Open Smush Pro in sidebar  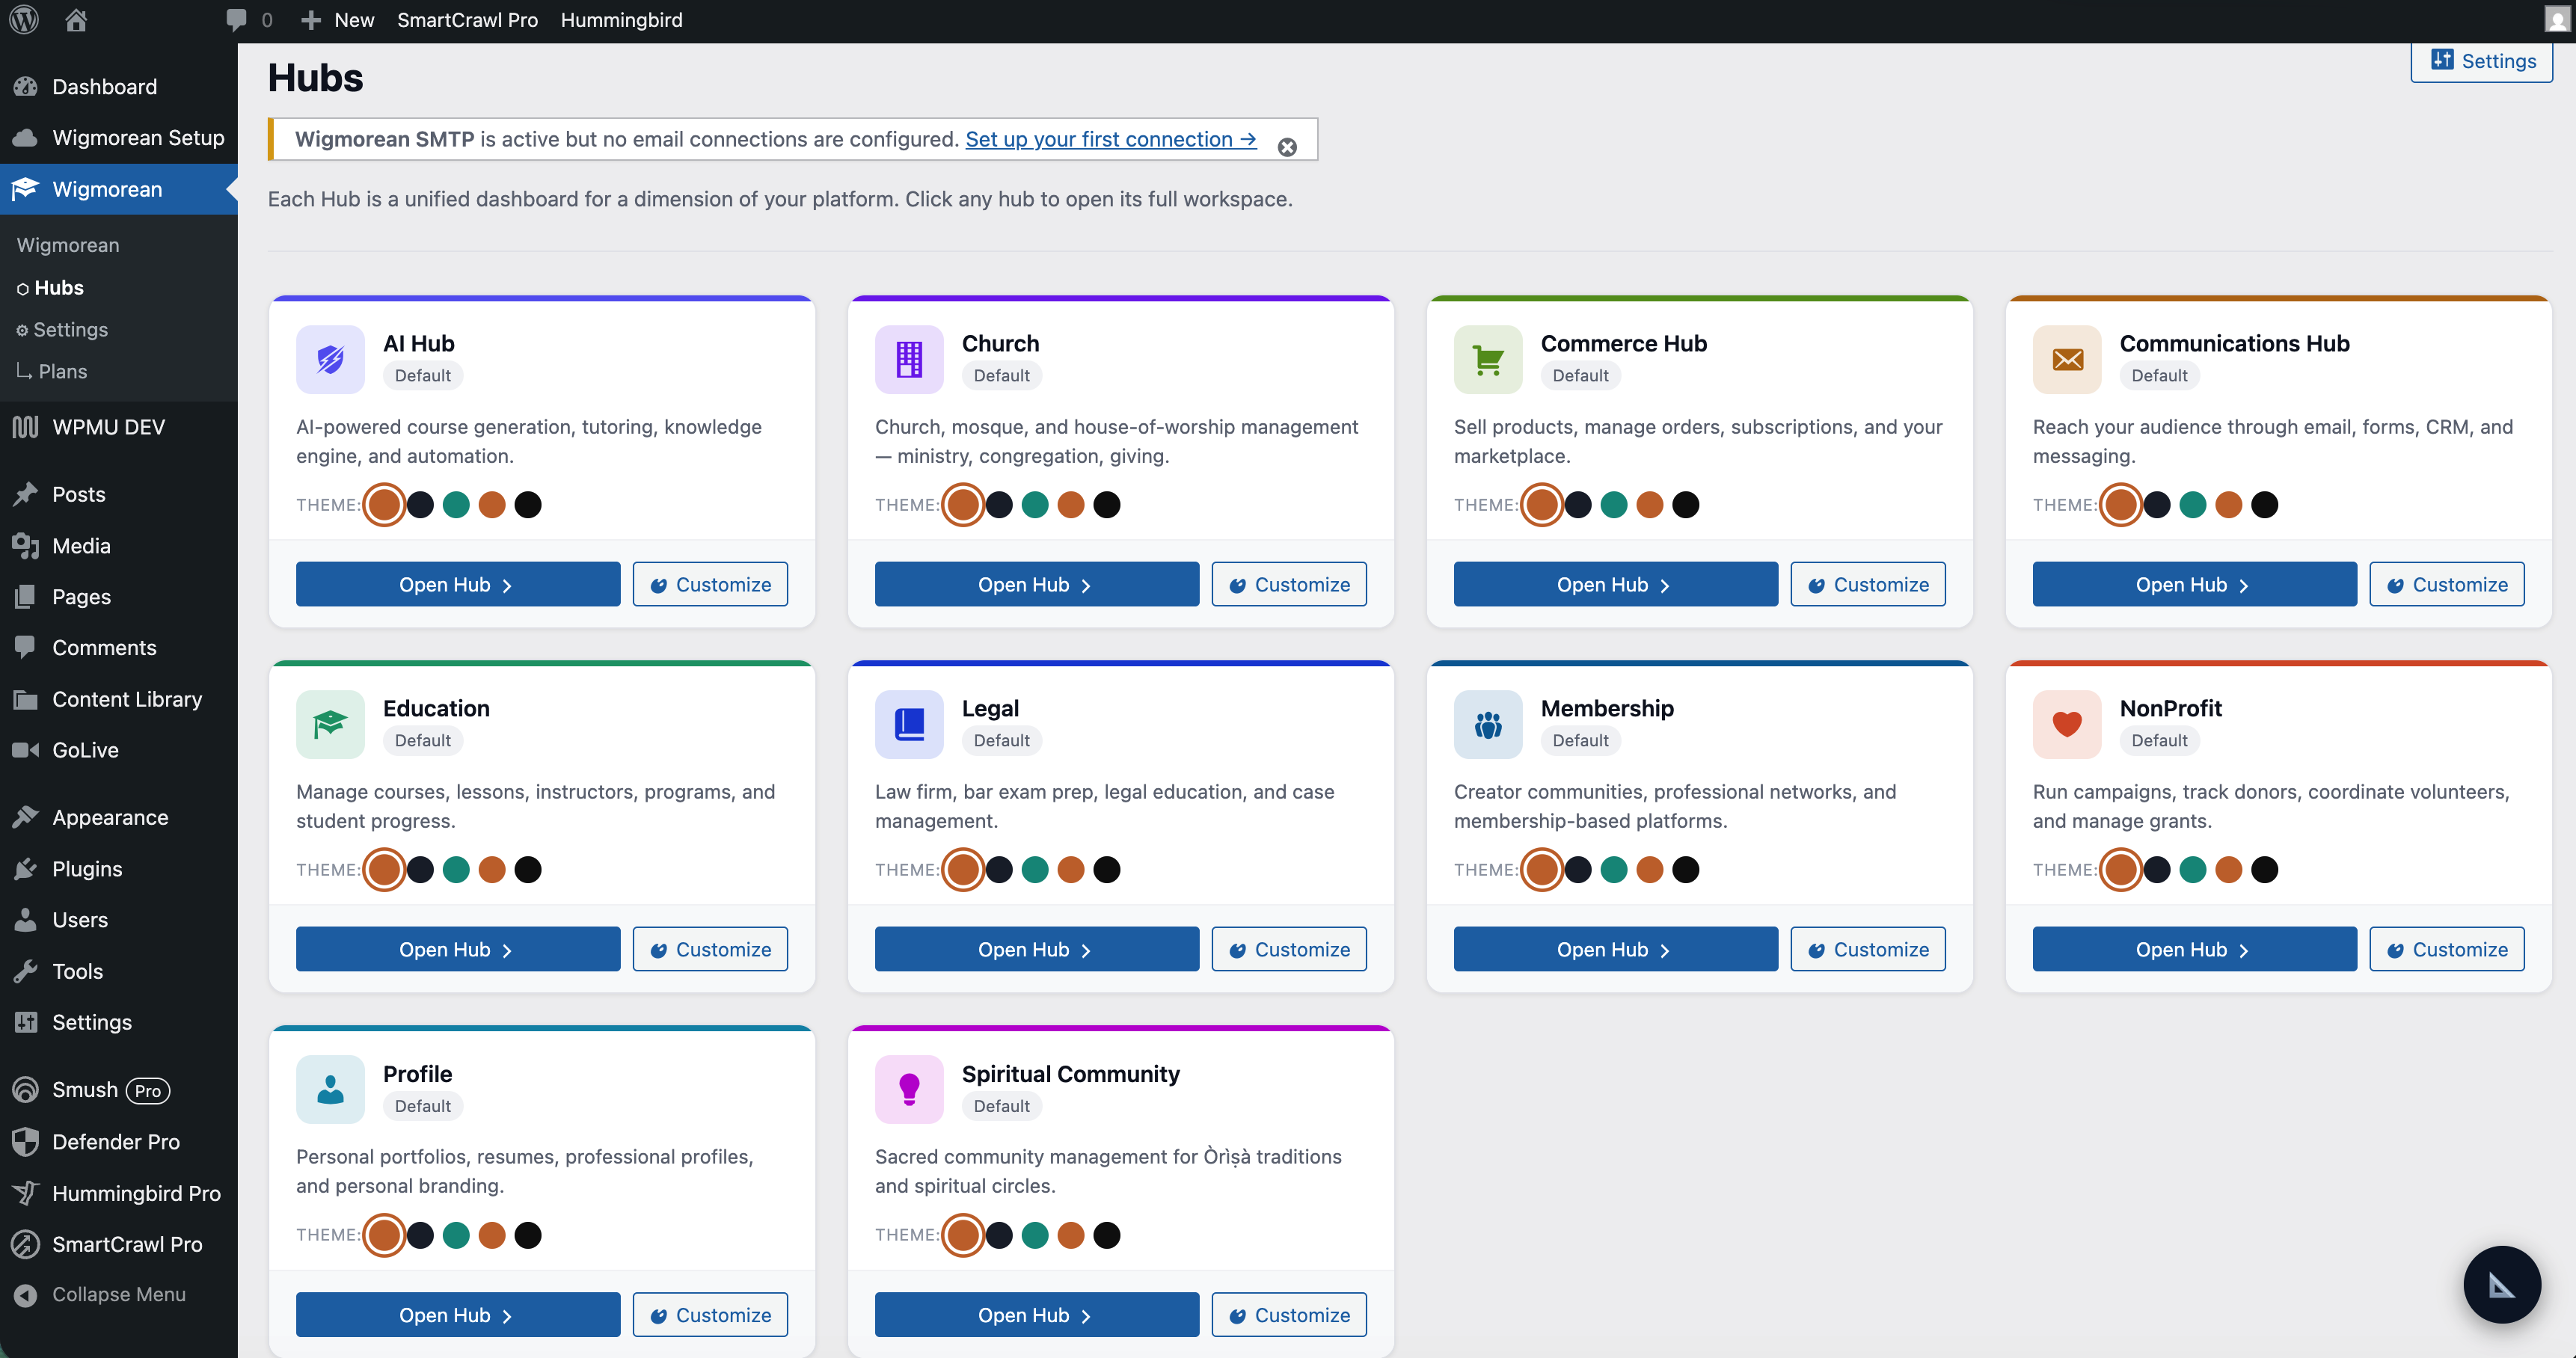(x=118, y=1090)
